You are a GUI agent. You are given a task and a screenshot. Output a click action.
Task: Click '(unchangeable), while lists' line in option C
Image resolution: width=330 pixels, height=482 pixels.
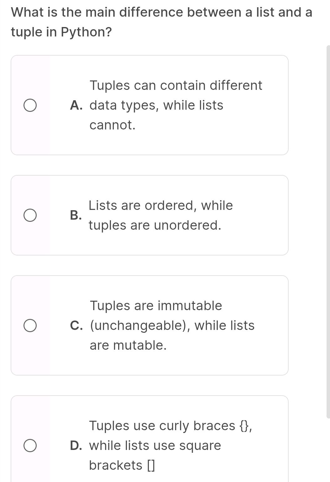172,326
